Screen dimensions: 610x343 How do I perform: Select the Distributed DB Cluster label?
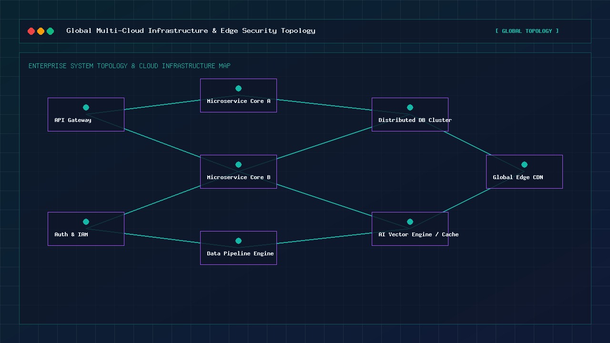coord(415,120)
